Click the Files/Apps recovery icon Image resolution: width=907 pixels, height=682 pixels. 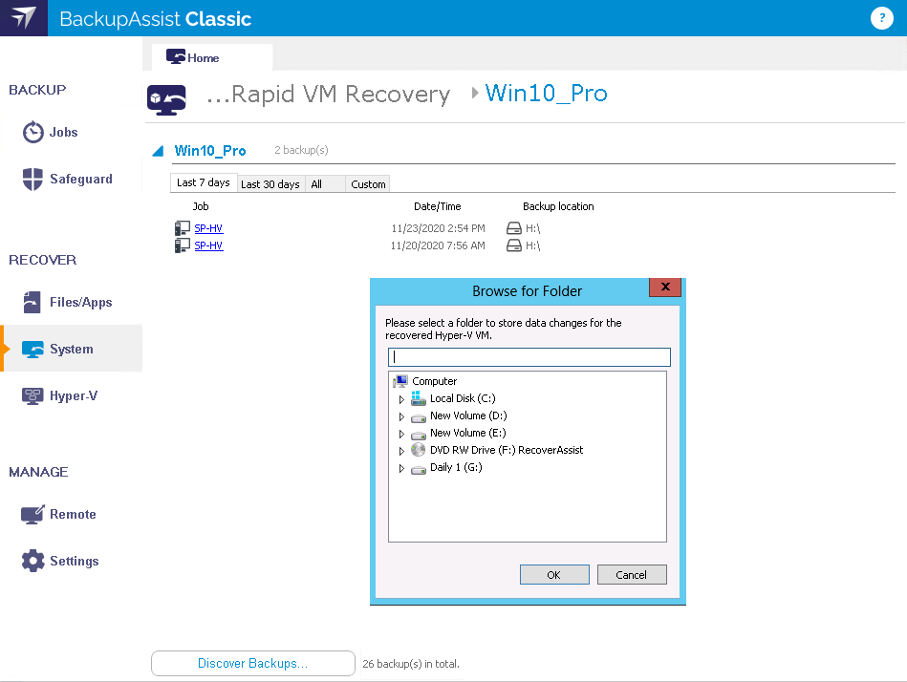[32, 302]
